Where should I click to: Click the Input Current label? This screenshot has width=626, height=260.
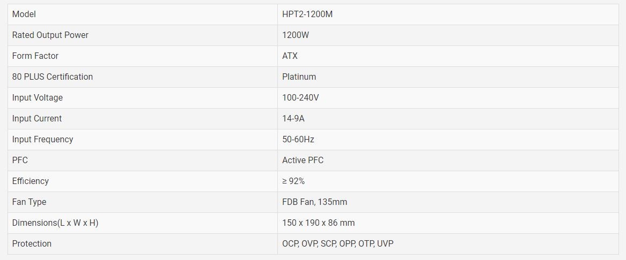(x=36, y=119)
